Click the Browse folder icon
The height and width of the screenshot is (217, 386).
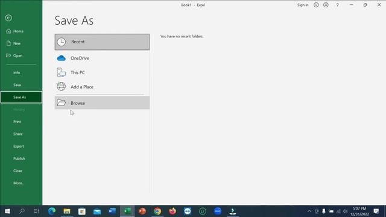coord(62,103)
